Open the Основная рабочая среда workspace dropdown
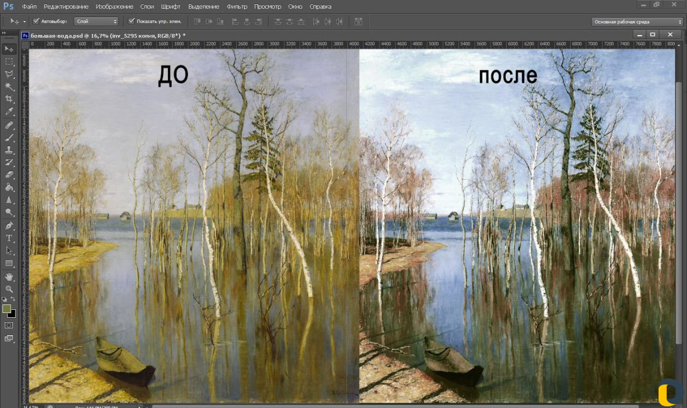687x408 pixels. tap(637, 22)
